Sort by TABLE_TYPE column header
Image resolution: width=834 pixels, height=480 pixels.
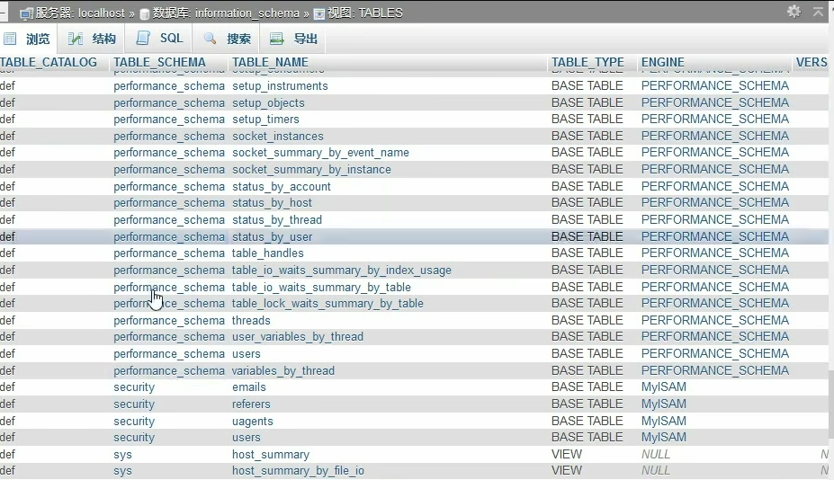point(587,62)
